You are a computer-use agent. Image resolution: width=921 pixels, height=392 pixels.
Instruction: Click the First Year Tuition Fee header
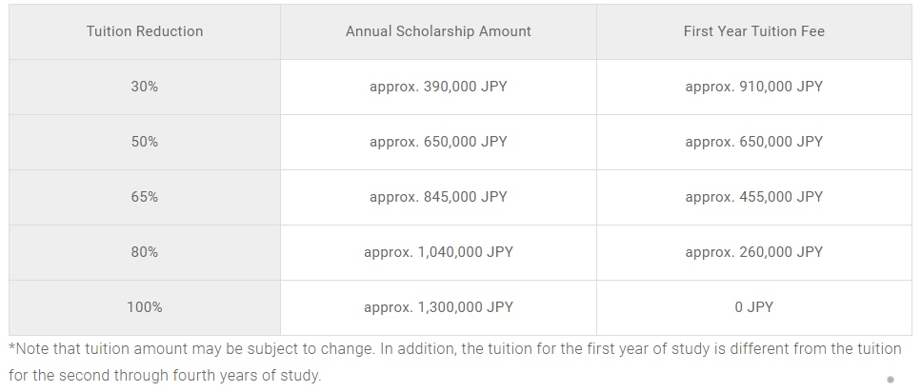753,31
